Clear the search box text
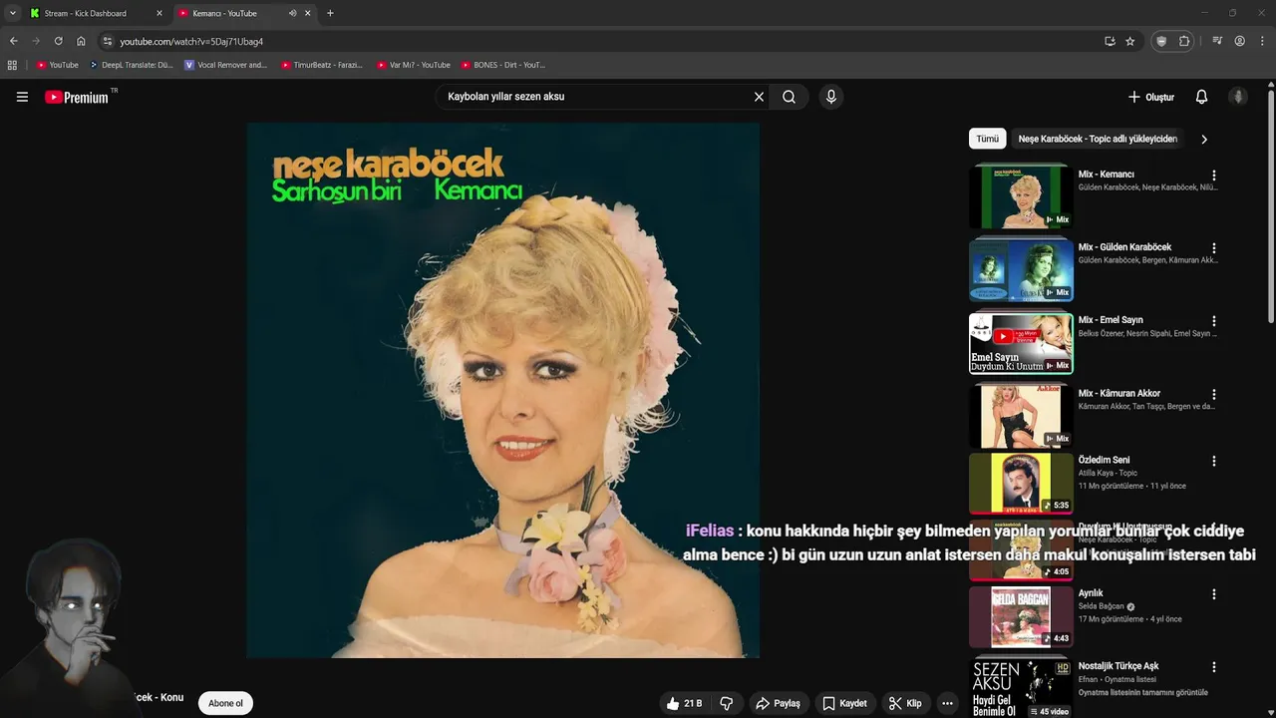 pyautogui.click(x=759, y=97)
